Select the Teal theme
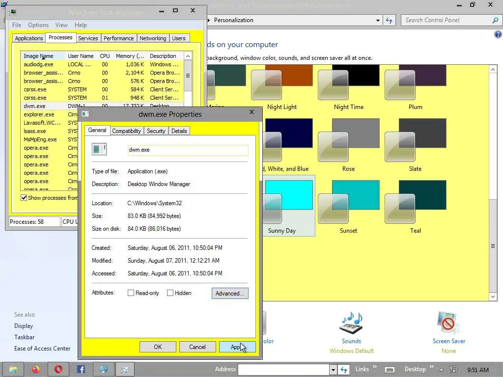The image size is (503, 377). [x=416, y=207]
